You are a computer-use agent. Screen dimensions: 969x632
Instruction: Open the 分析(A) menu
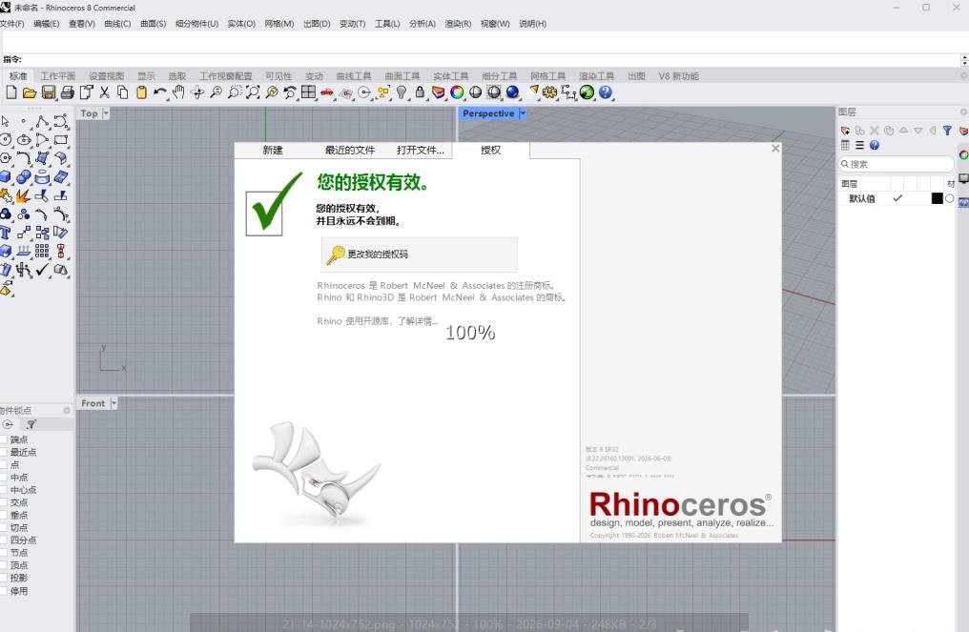pyautogui.click(x=423, y=24)
